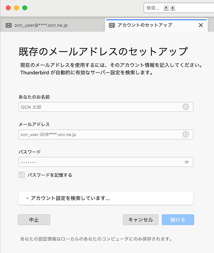
Task: Click the あなたのお名前 input field
Action: tap(100, 107)
